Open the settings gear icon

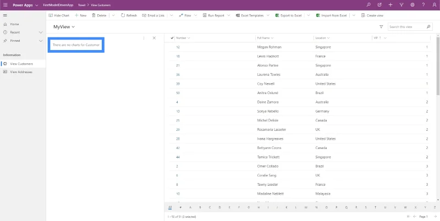click(x=412, y=5)
